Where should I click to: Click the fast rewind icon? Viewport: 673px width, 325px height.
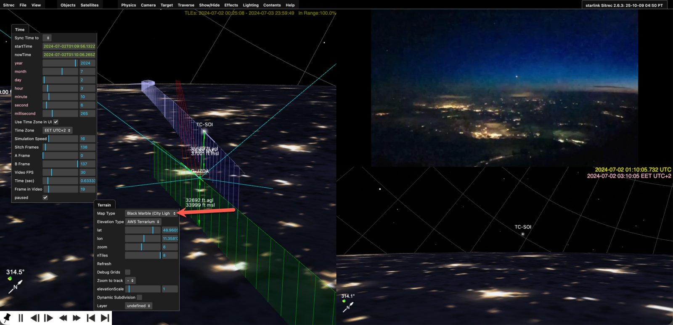tap(63, 318)
